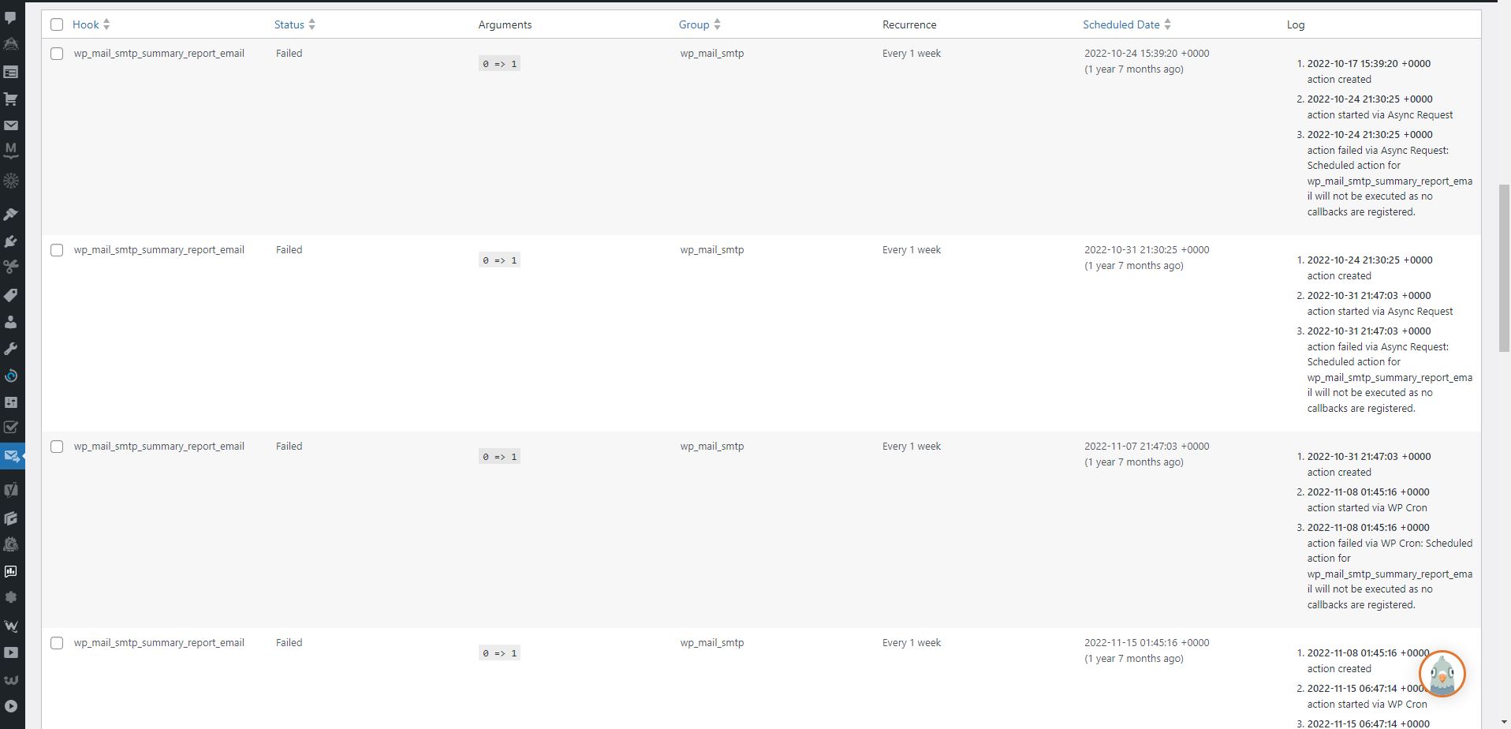Click log text 'action started via WP Cron' under 2022-11-08
Viewport: 1511px width, 729px height.
(x=1367, y=508)
